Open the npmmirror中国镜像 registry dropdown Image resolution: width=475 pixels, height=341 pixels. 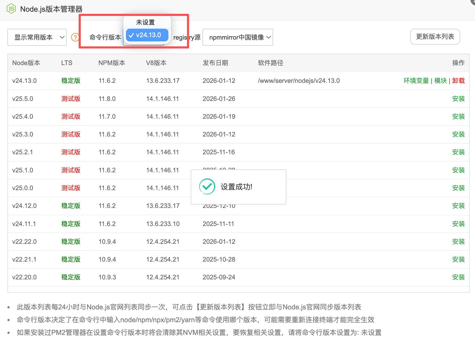237,37
